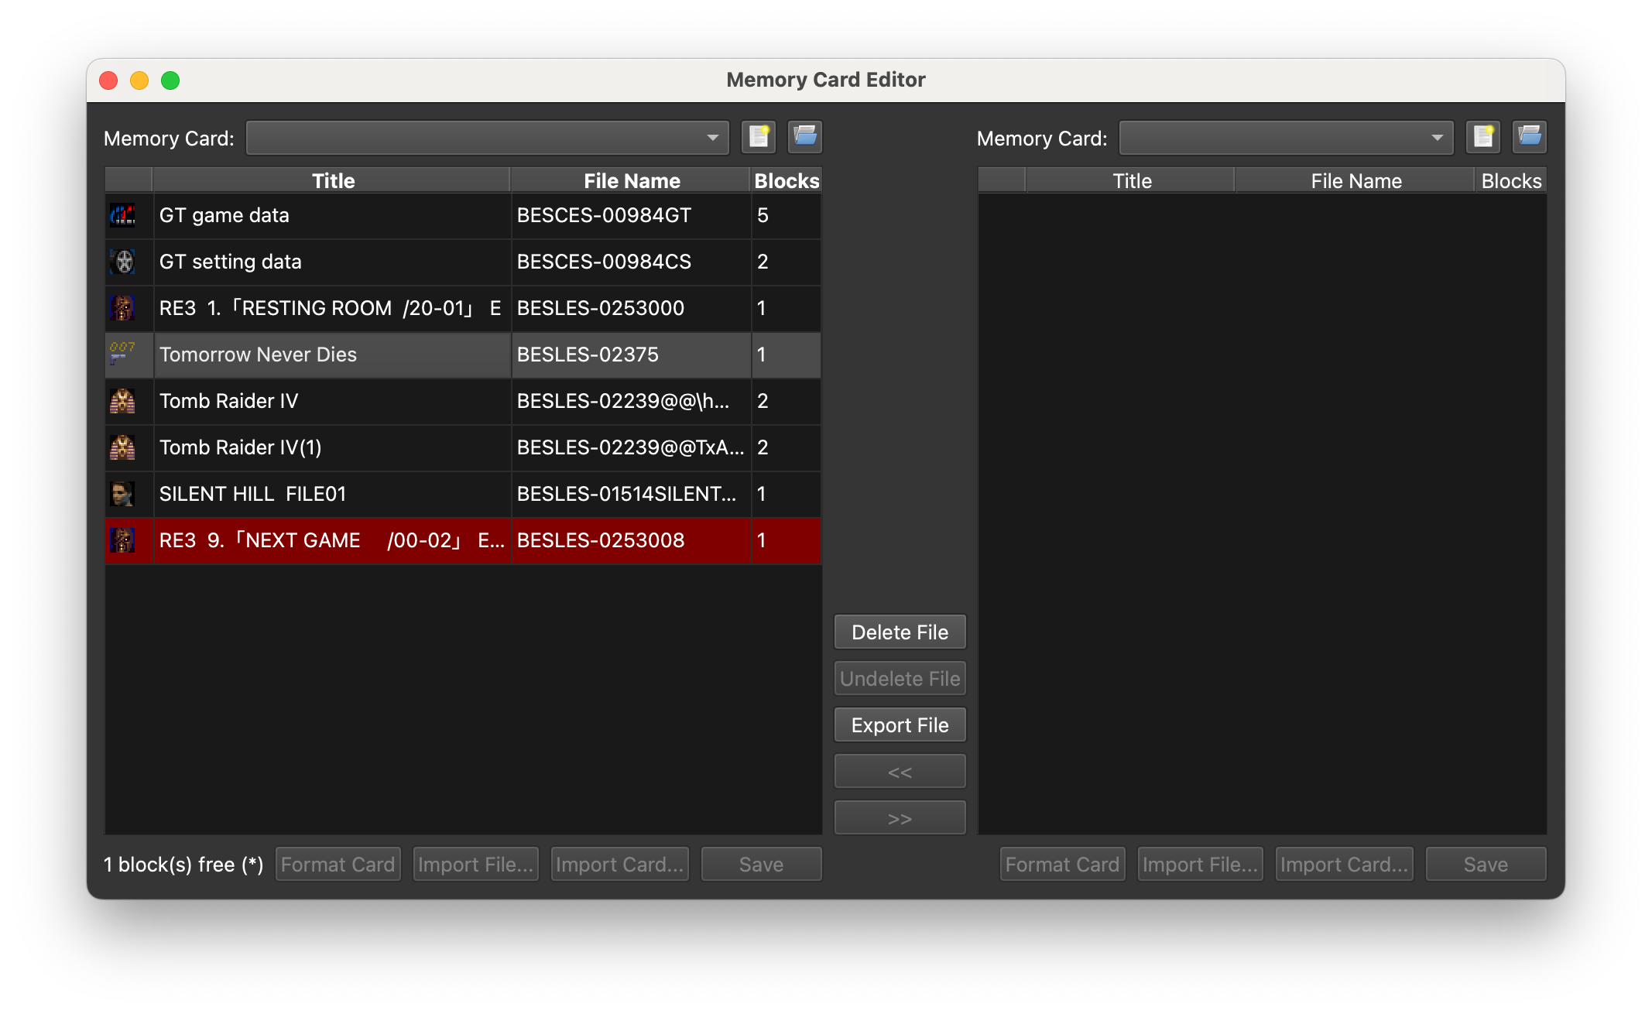Select the 'Tomb Raider IV' title
The image size is (1652, 1014).
click(x=228, y=401)
